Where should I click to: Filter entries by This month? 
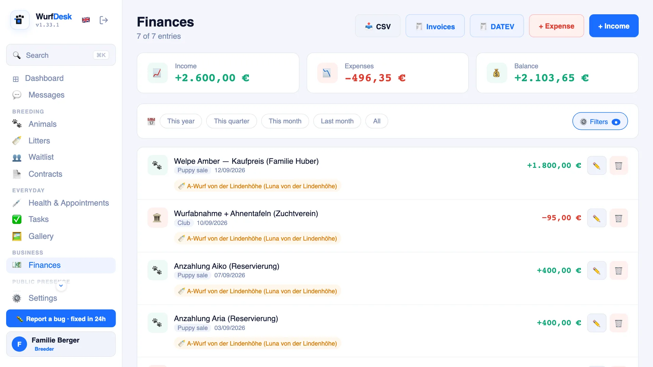click(x=285, y=121)
